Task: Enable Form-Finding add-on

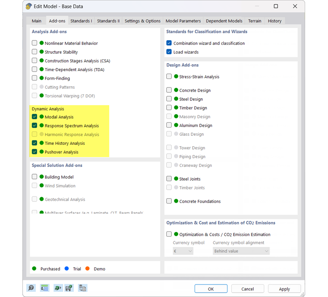Action: coord(35,78)
